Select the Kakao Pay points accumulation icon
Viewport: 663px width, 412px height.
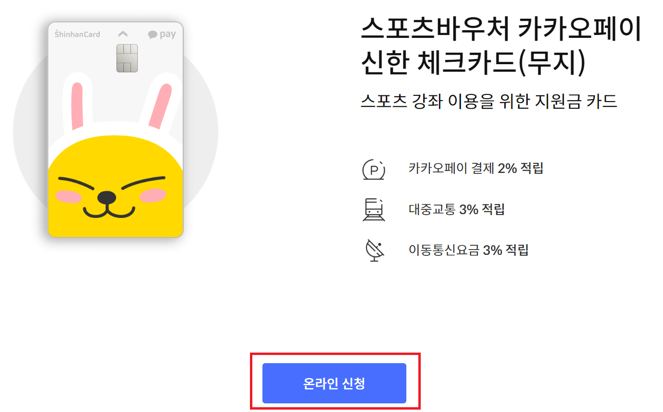coord(374,169)
